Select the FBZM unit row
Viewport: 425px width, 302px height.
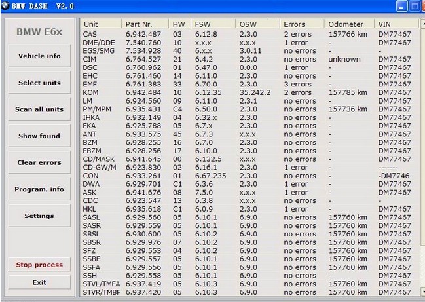(249, 151)
